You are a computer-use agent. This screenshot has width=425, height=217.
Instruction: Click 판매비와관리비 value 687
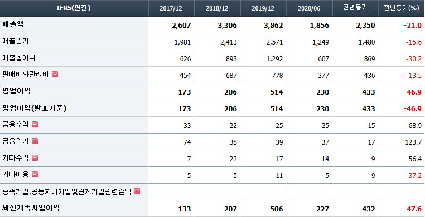tap(231, 76)
